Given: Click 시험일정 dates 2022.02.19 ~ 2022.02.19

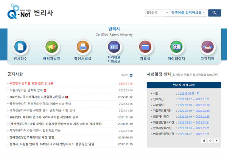Looking at the screenshot, I should (x=194, y=105).
